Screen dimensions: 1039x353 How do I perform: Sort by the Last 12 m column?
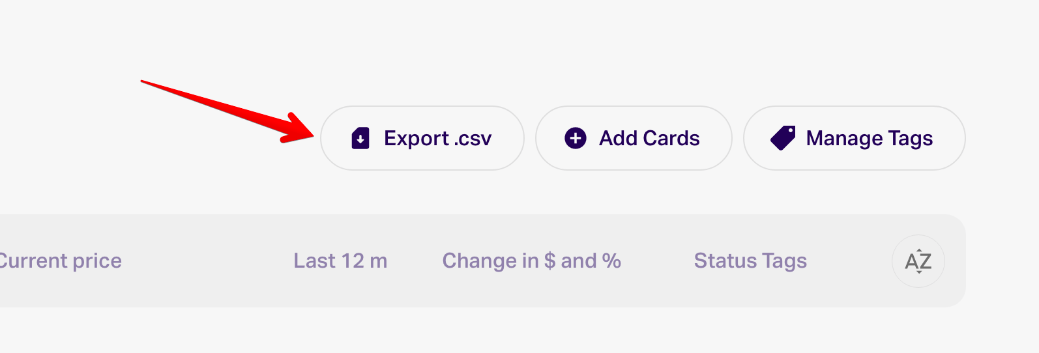[340, 261]
